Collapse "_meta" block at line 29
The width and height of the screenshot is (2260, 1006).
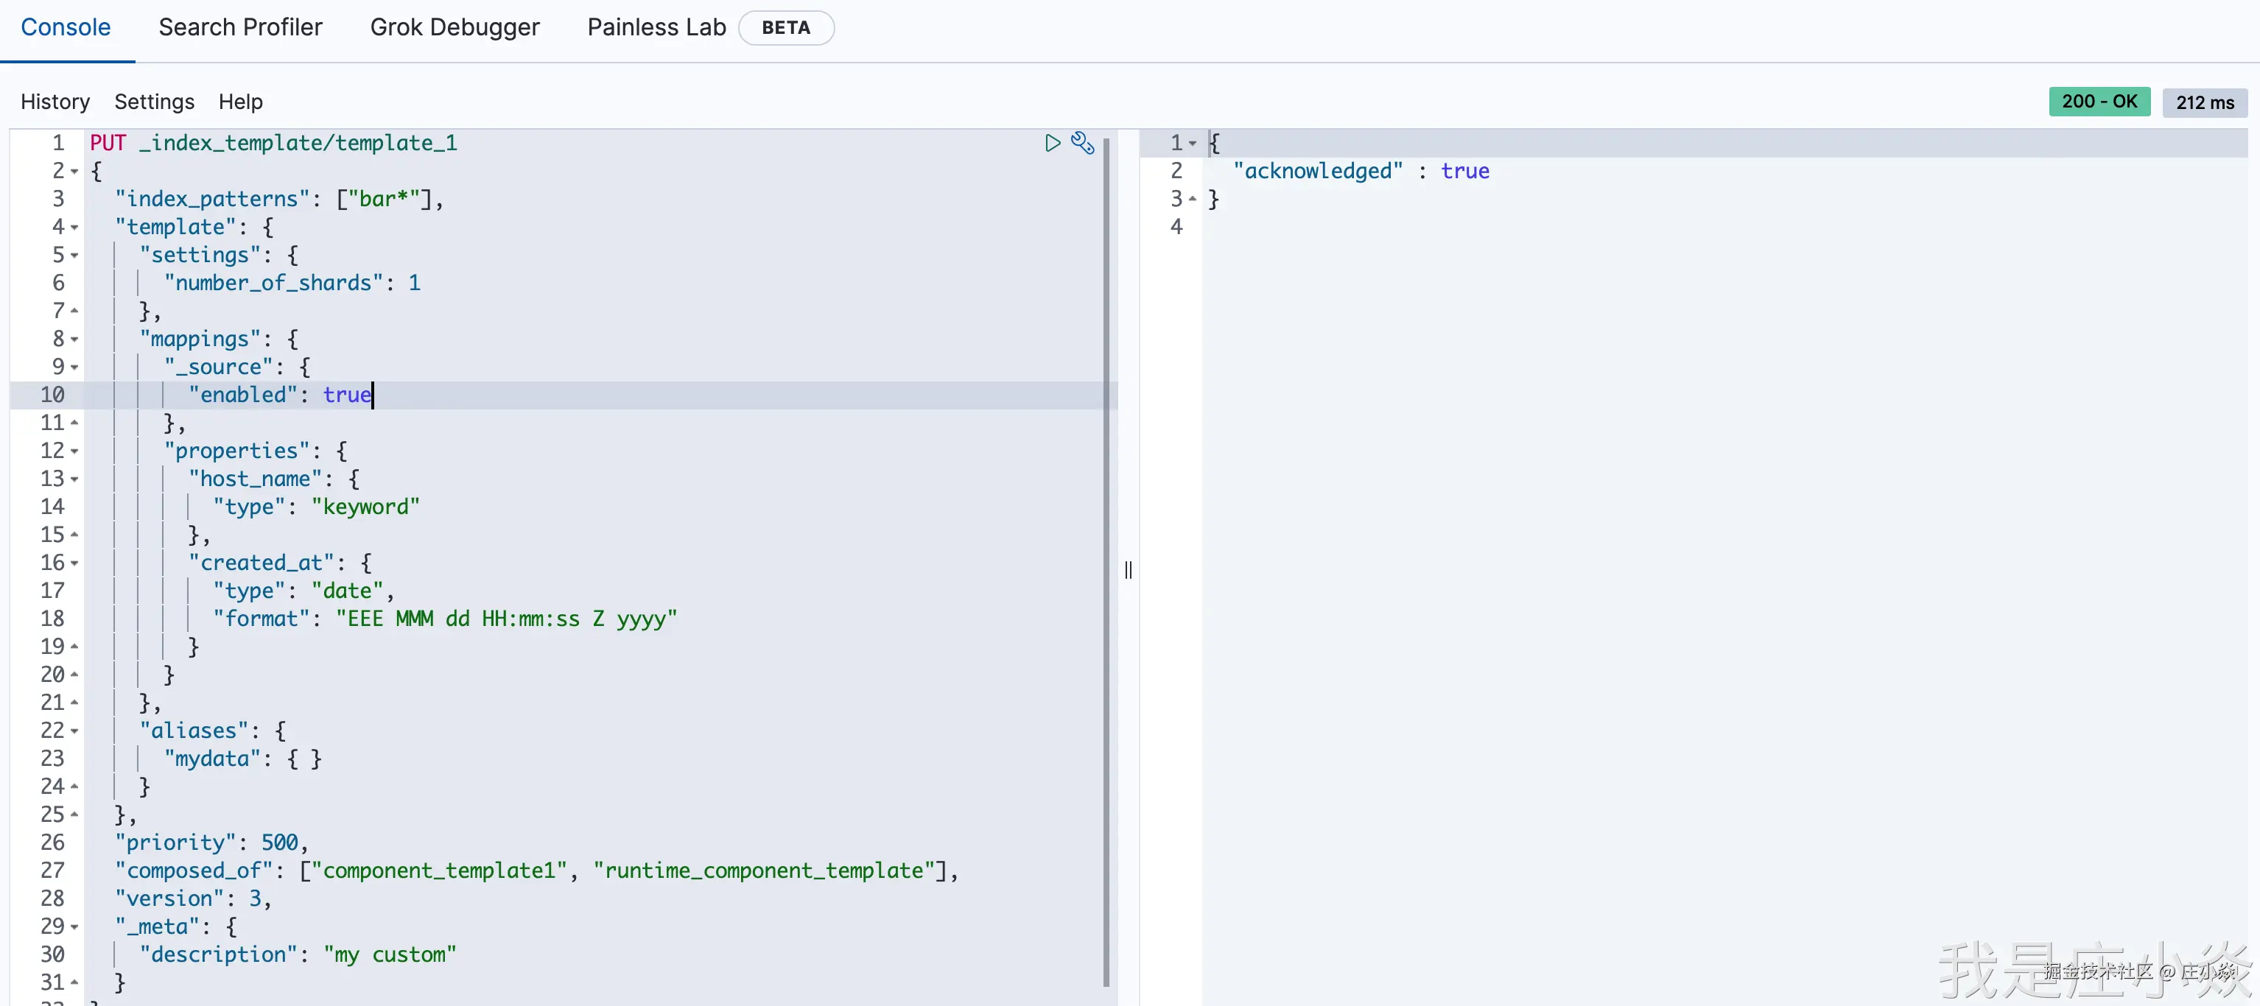coord(74,927)
